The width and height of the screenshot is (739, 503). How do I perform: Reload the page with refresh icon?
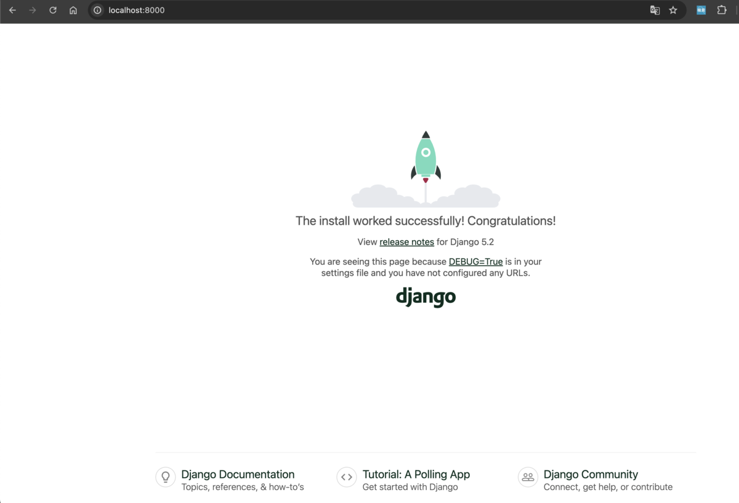click(53, 10)
